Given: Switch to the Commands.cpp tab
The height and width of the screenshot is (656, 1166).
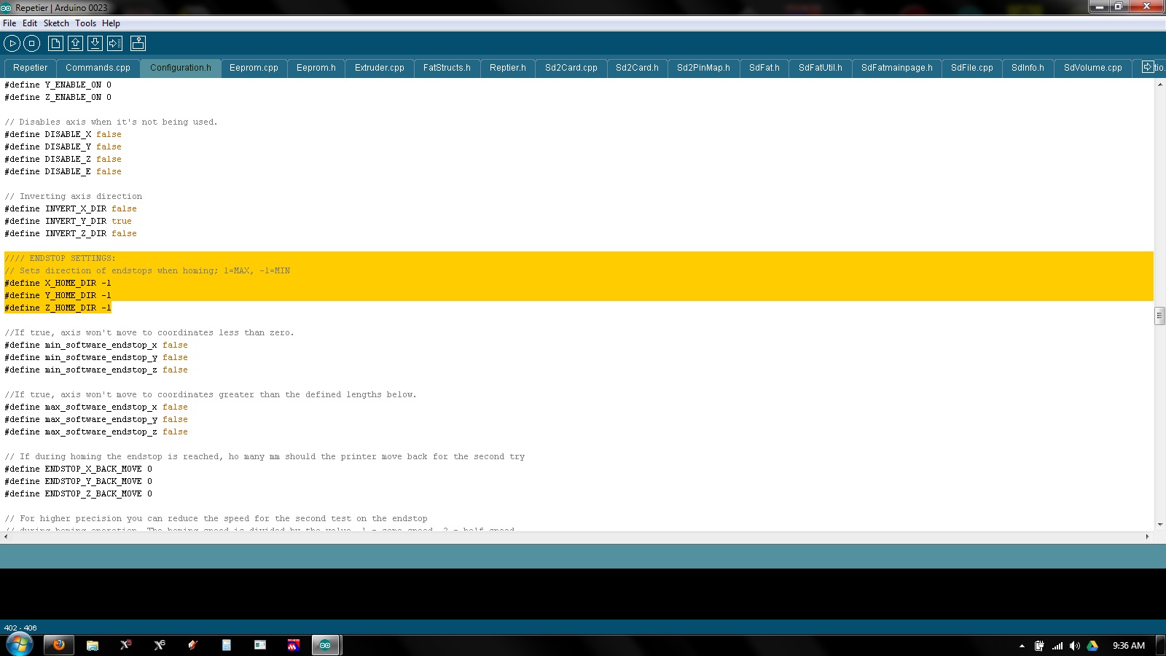Looking at the screenshot, I should pyautogui.click(x=98, y=68).
